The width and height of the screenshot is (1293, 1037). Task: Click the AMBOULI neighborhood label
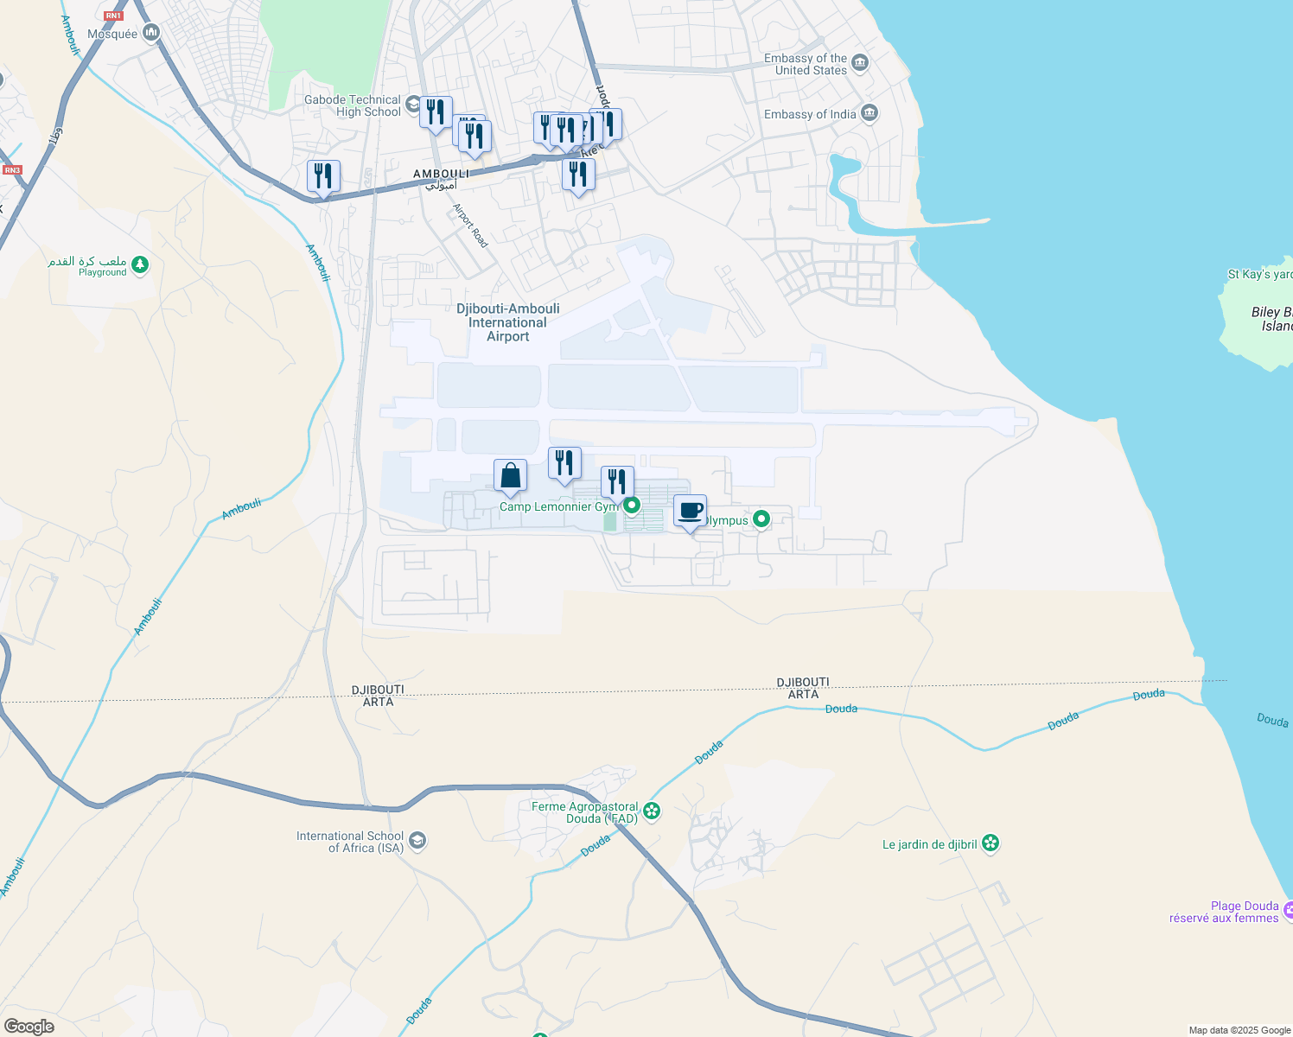tap(442, 174)
